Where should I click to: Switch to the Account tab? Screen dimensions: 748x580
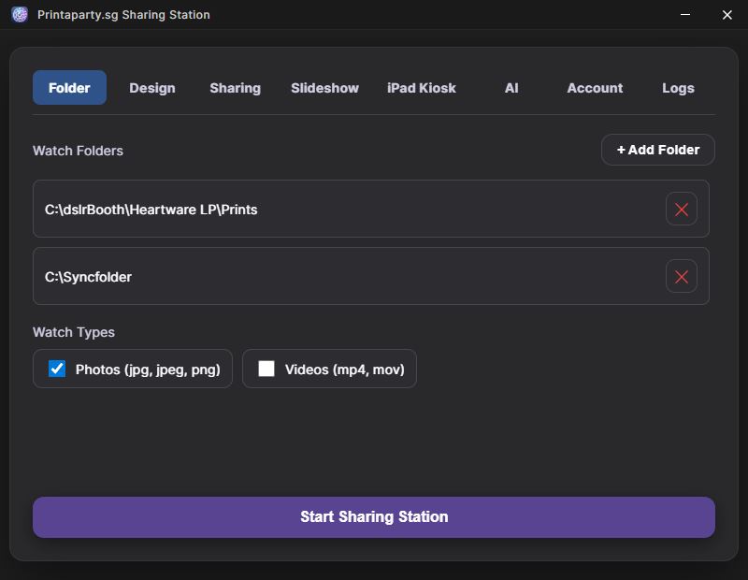[595, 88]
